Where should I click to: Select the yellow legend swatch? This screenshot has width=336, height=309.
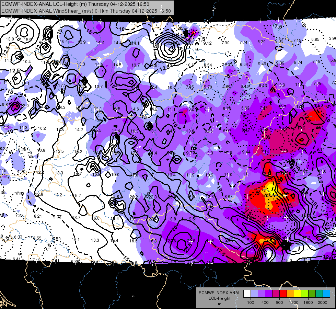(x=298, y=294)
